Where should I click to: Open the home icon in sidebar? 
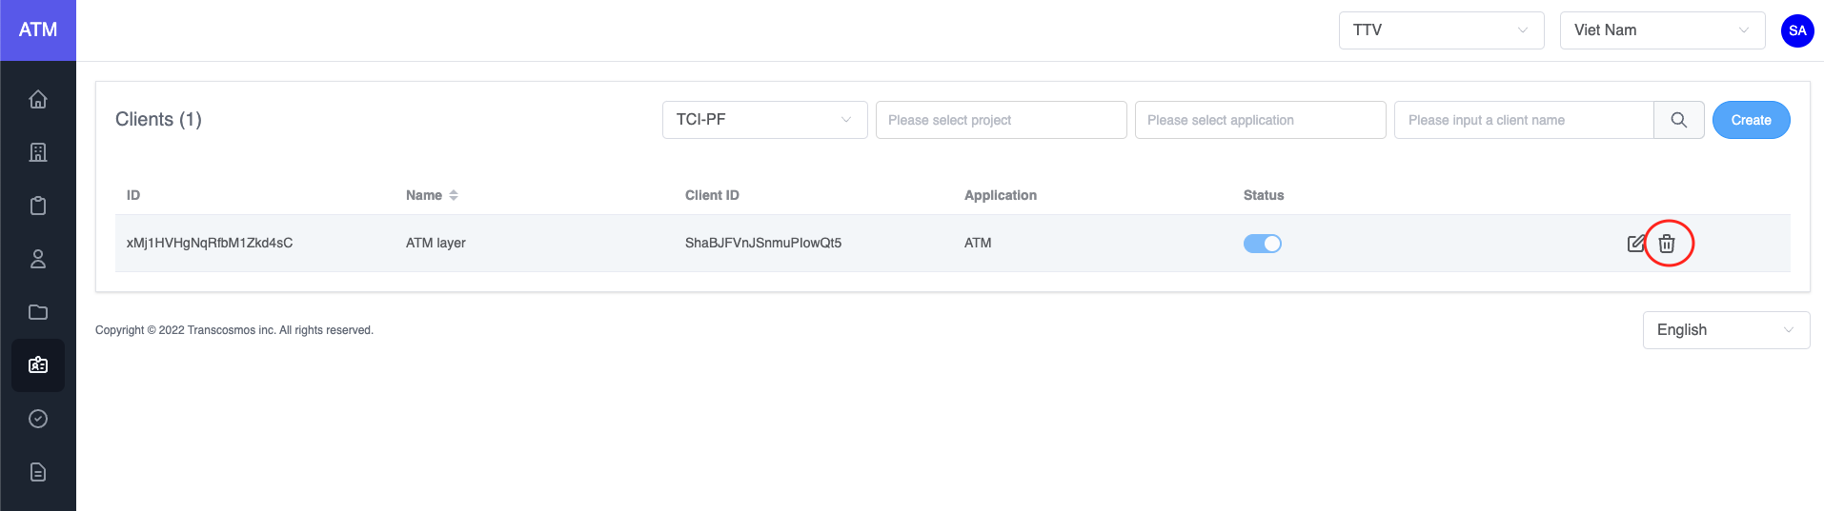tap(38, 99)
